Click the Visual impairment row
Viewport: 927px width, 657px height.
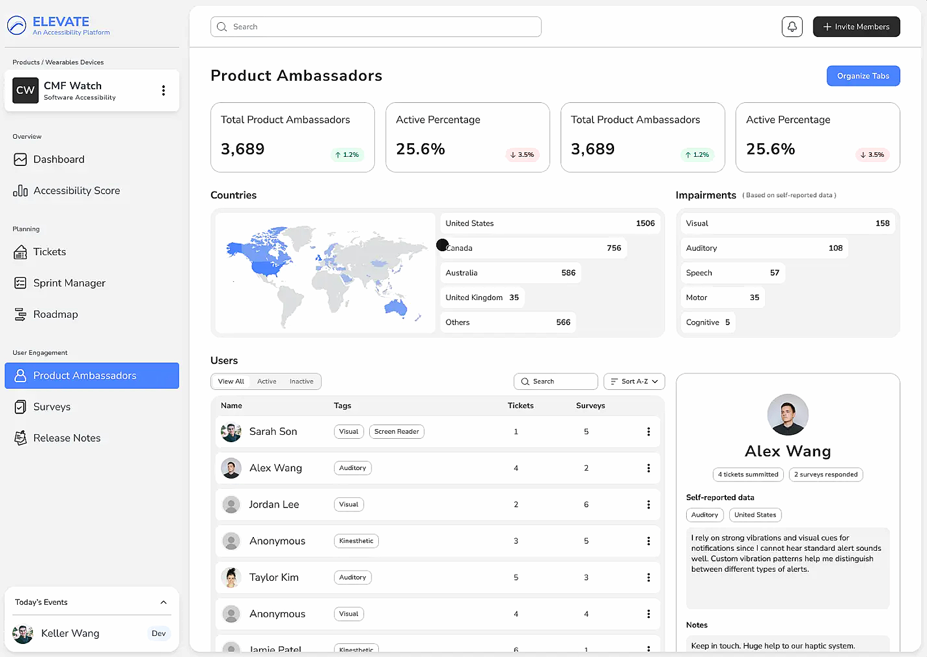[x=788, y=223]
